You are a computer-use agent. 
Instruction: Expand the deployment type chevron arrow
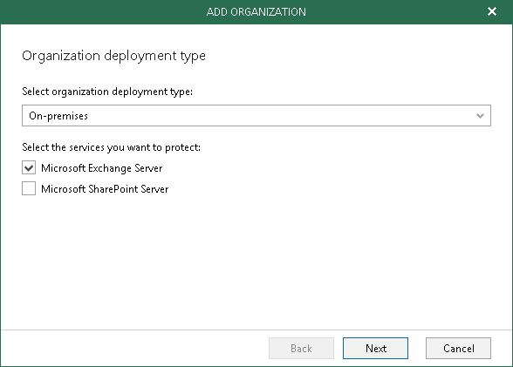480,116
